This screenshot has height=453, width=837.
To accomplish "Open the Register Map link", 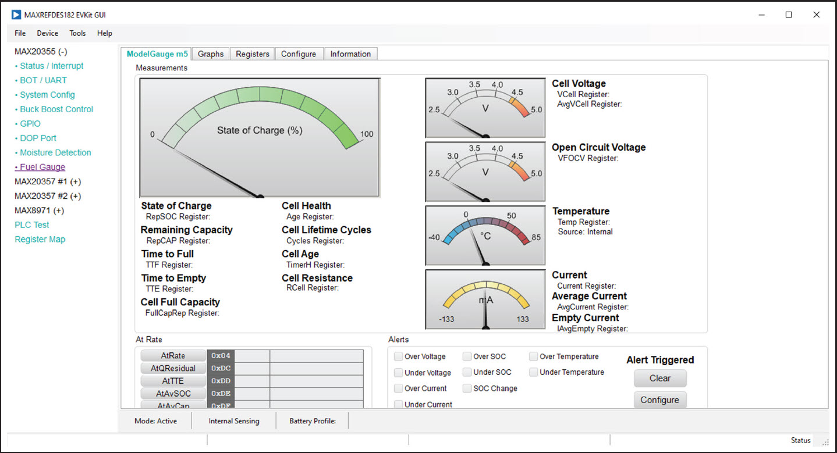I will (40, 240).
